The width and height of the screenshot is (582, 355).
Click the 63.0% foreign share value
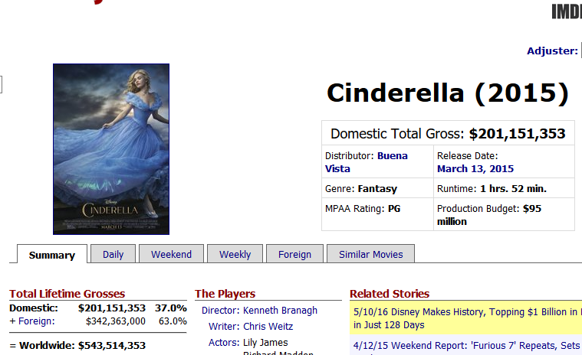(x=173, y=321)
